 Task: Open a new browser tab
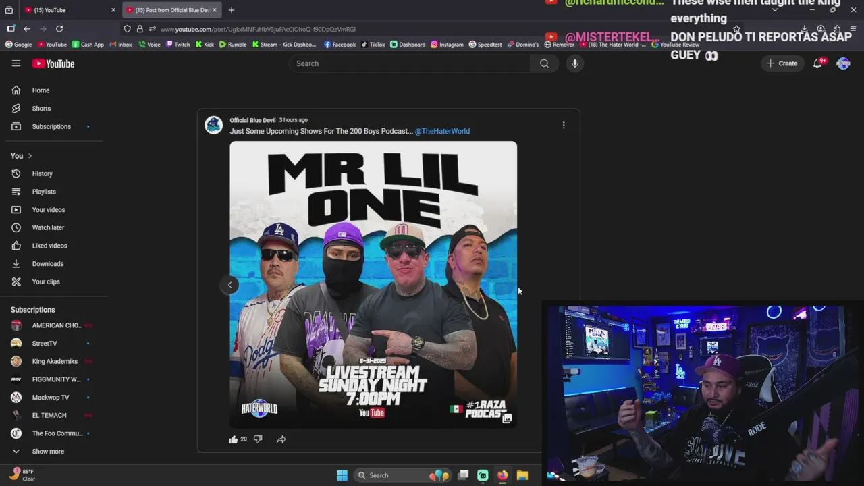click(232, 10)
